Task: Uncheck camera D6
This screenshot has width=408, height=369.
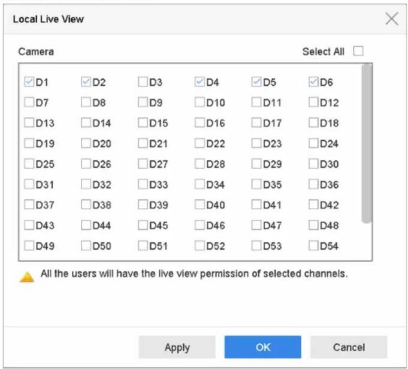Action: [314, 82]
